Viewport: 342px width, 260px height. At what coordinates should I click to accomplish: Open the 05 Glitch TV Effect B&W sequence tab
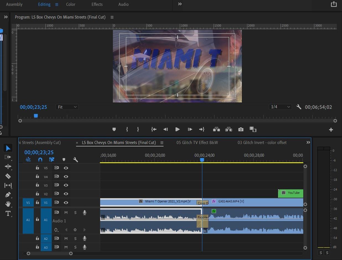coord(197,143)
